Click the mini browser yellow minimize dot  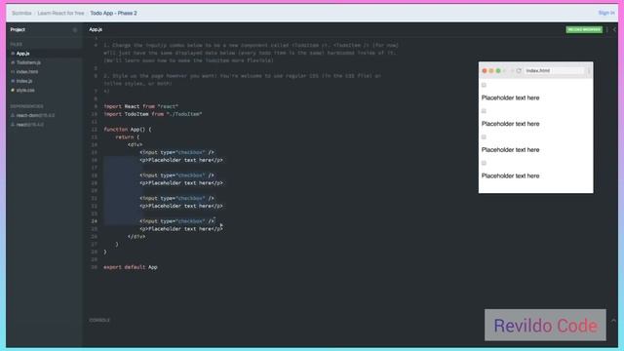tap(491, 71)
